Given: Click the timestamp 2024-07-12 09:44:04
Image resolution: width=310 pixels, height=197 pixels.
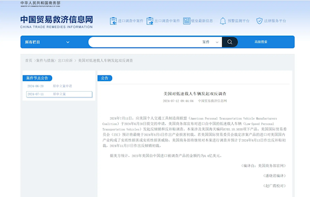Looking at the screenshot, I should point(178,101).
